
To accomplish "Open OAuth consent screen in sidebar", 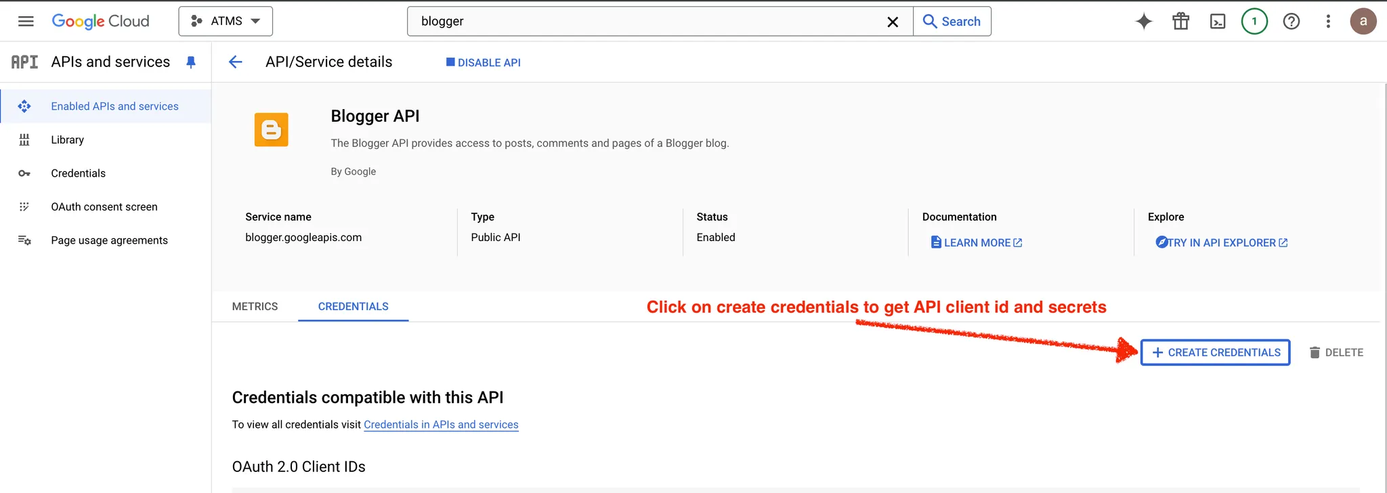I will 104,207.
